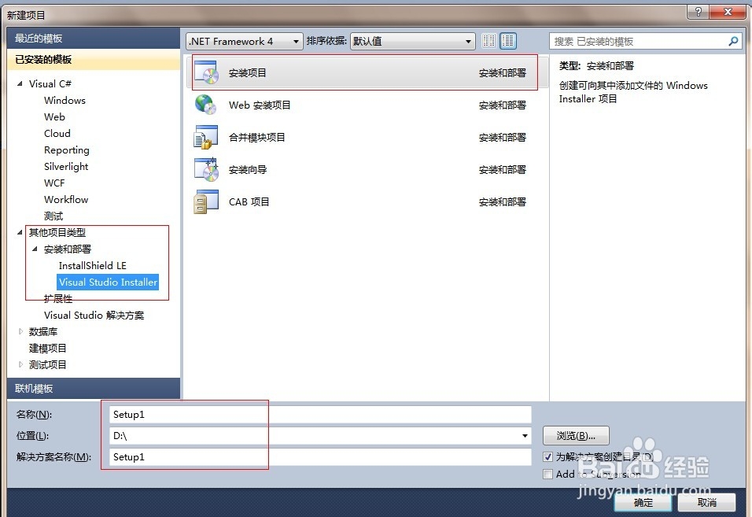This screenshot has height=517, width=752.
Task: Choose the 合并模块项目 template icon
Action: coord(206,137)
